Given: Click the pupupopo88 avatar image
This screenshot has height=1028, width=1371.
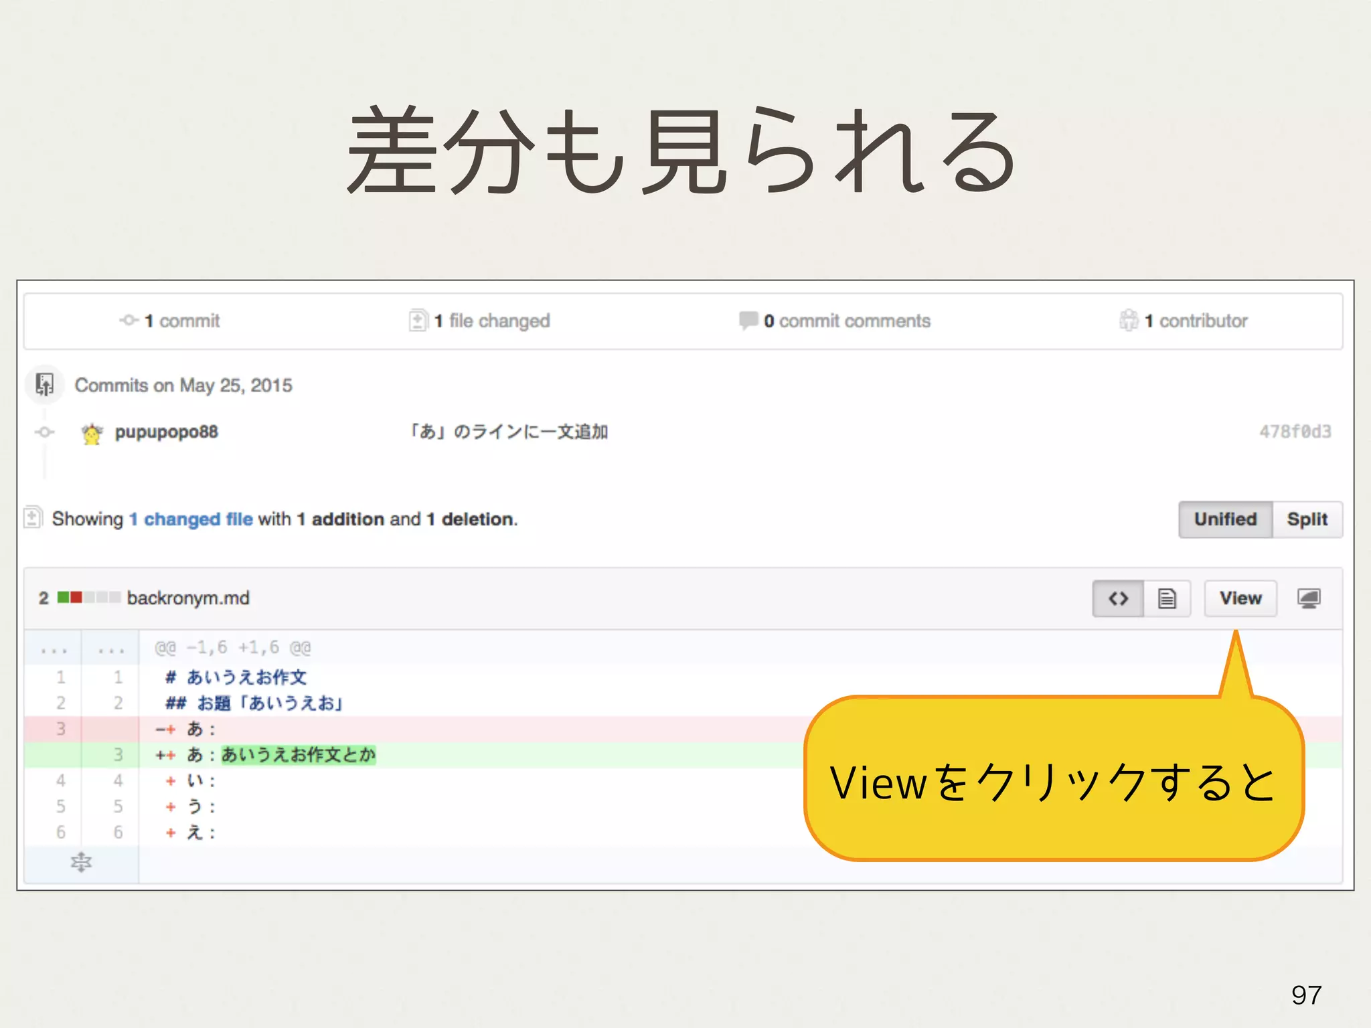Looking at the screenshot, I should tap(92, 433).
